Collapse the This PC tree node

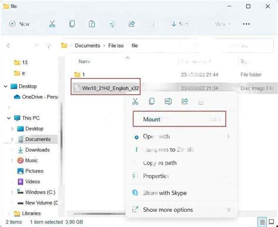point(9,118)
